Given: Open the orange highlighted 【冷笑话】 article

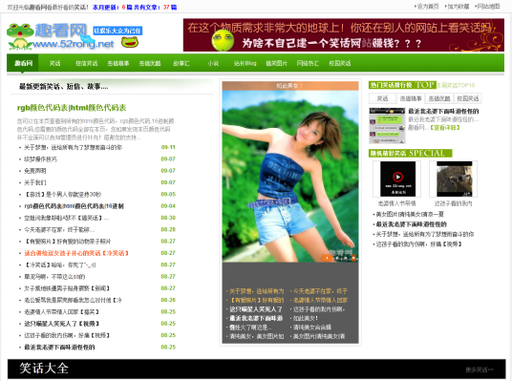Looking at the screenshot, I should pyautogui.click(x=76, y=253).
